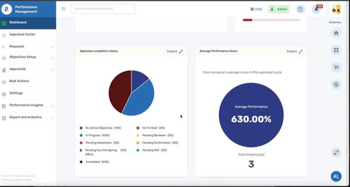
Task: Open the clipboard tasks icon
Action: (x=301, y=9)
